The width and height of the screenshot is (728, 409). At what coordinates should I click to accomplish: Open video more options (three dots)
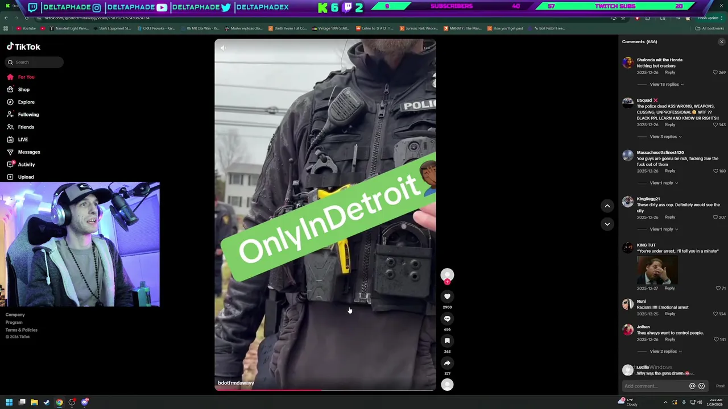(x=427, y=48)
